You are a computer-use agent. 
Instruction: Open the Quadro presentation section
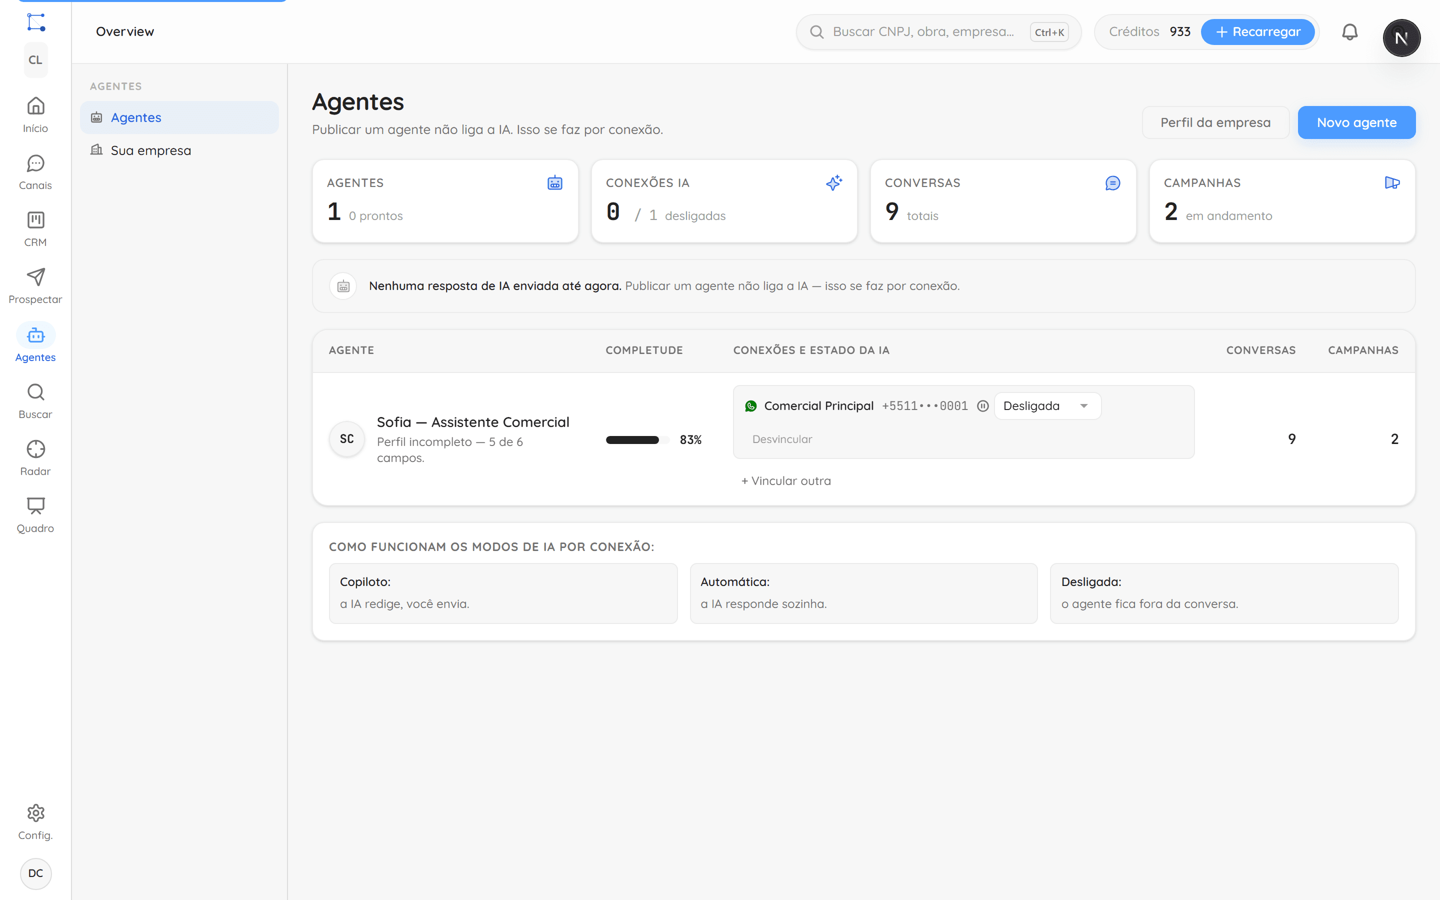[x=35, y=515]
